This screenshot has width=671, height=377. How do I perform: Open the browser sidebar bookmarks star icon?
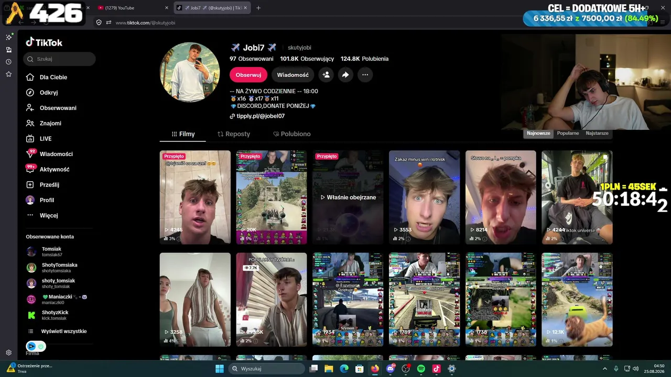click(8, 74)
